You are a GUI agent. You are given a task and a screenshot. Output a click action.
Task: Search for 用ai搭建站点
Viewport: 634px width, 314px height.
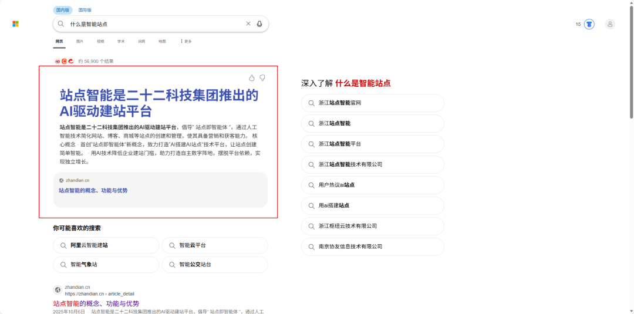point(372,205)
